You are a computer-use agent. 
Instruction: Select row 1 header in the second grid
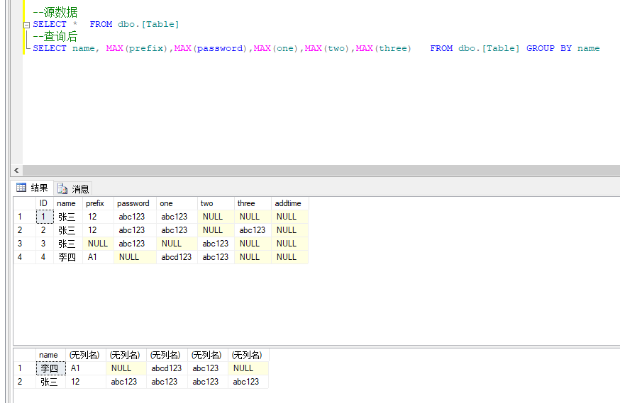(25, 368)
